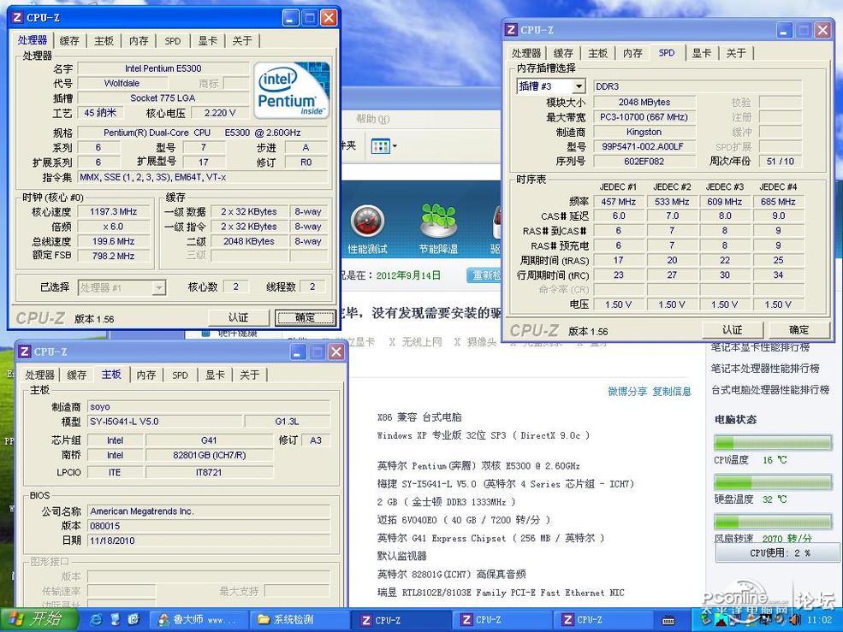The height and width of the screenshot is (632, 843).
Task: Click 认证 button in processor CPU-Z window
Action: (238, 317)
